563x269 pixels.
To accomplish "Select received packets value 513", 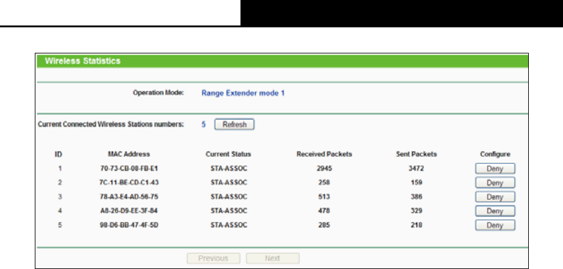I will point(324,197).
